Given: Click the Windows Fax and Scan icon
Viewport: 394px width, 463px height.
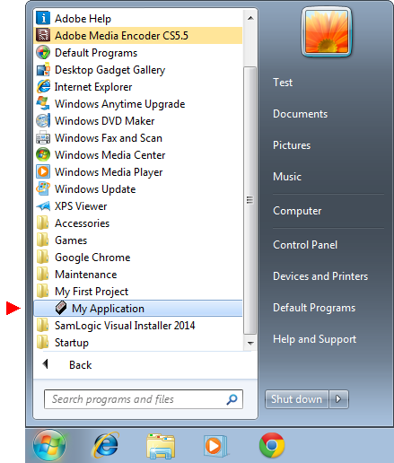Looking at the screenshot, I should click(43, 138).
